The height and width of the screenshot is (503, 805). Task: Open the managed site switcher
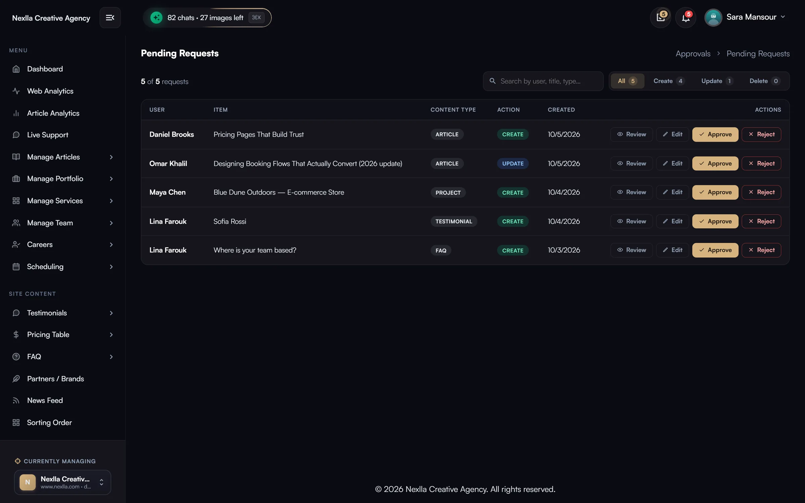click(63, 482)
